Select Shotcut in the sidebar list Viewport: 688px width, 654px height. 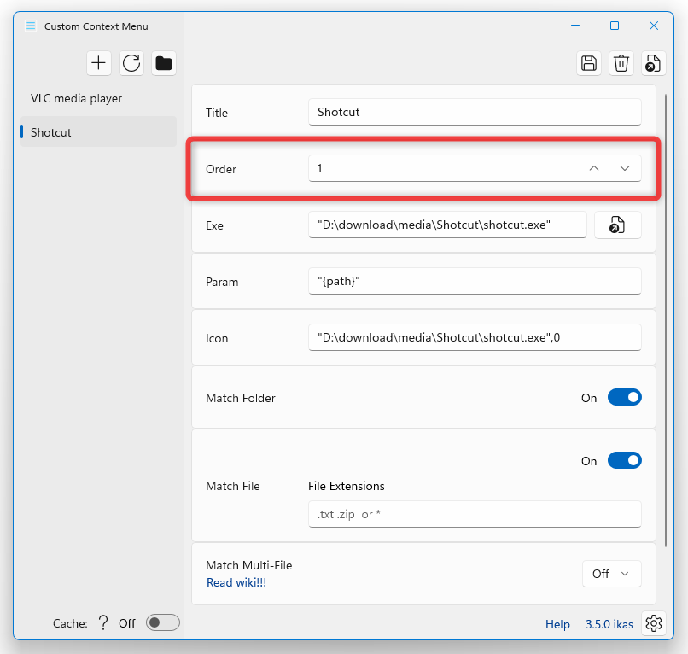point(98,132)
